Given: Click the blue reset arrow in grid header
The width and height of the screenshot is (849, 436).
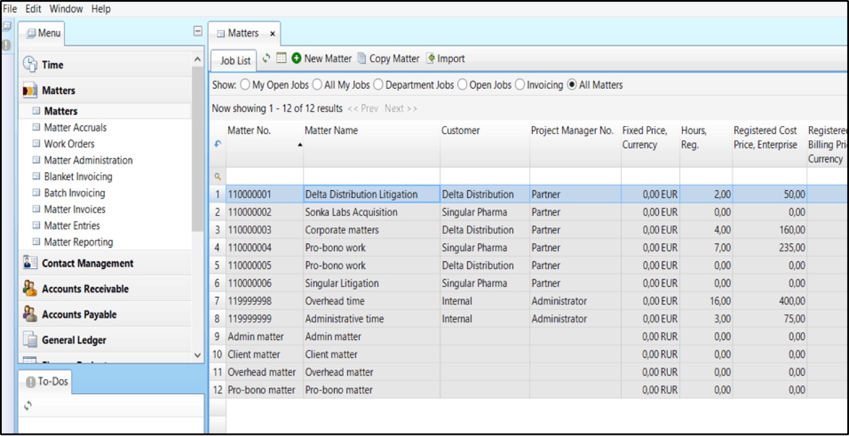Looking at the screenshot, I should pyautogui.click(x=217, y=144).
